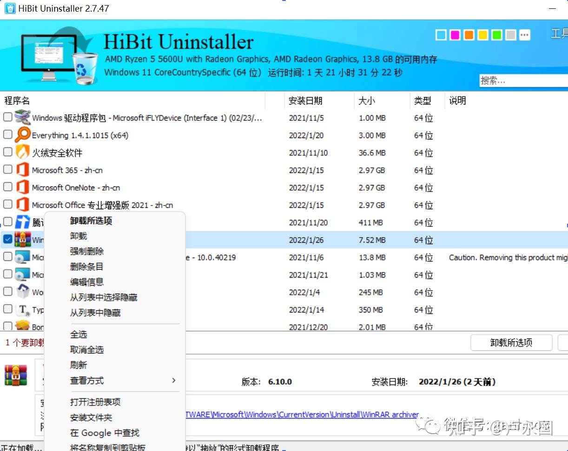Viewport: 568px width, 451px height.
Task: Choose 将名称复制到剪贴板 menu entry
Action: 108,448
